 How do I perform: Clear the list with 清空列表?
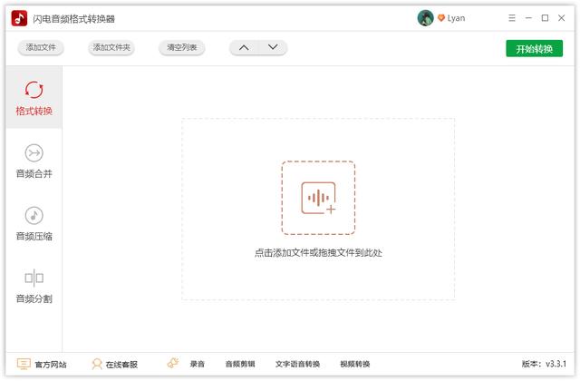pyautogui.click(x=181, y=47)
